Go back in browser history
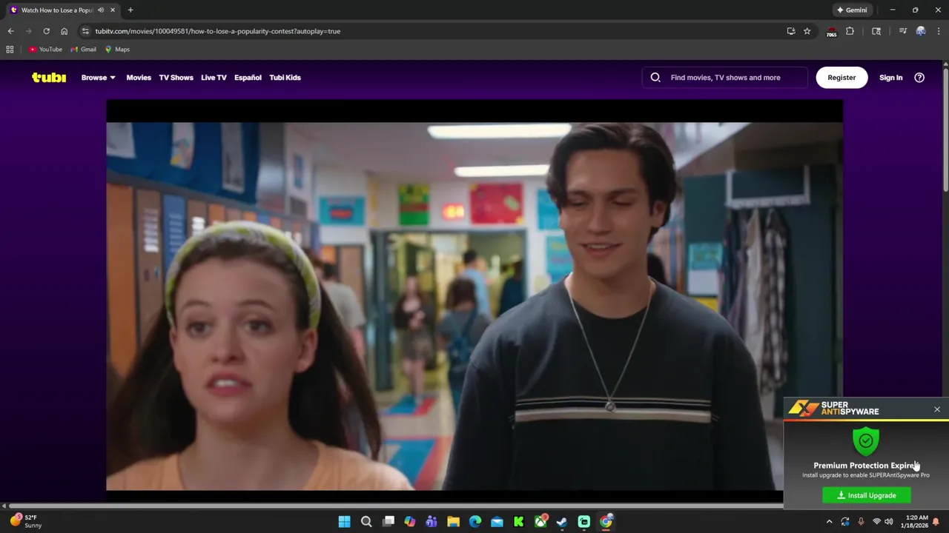Screen dimensions: 949x533 tap(10, 31)
